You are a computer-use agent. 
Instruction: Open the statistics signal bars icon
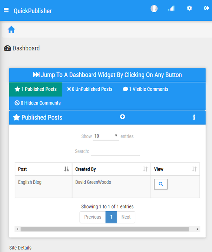[171, 9]
